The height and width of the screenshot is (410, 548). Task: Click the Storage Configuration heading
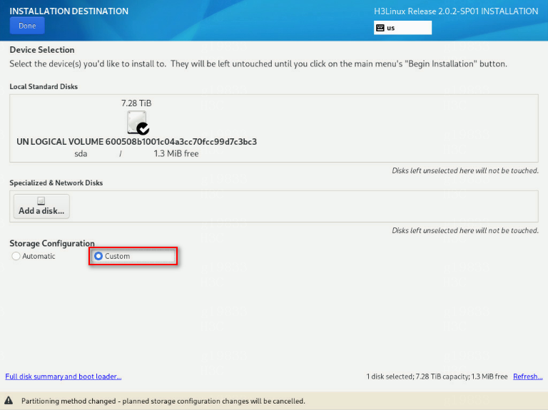52,243
